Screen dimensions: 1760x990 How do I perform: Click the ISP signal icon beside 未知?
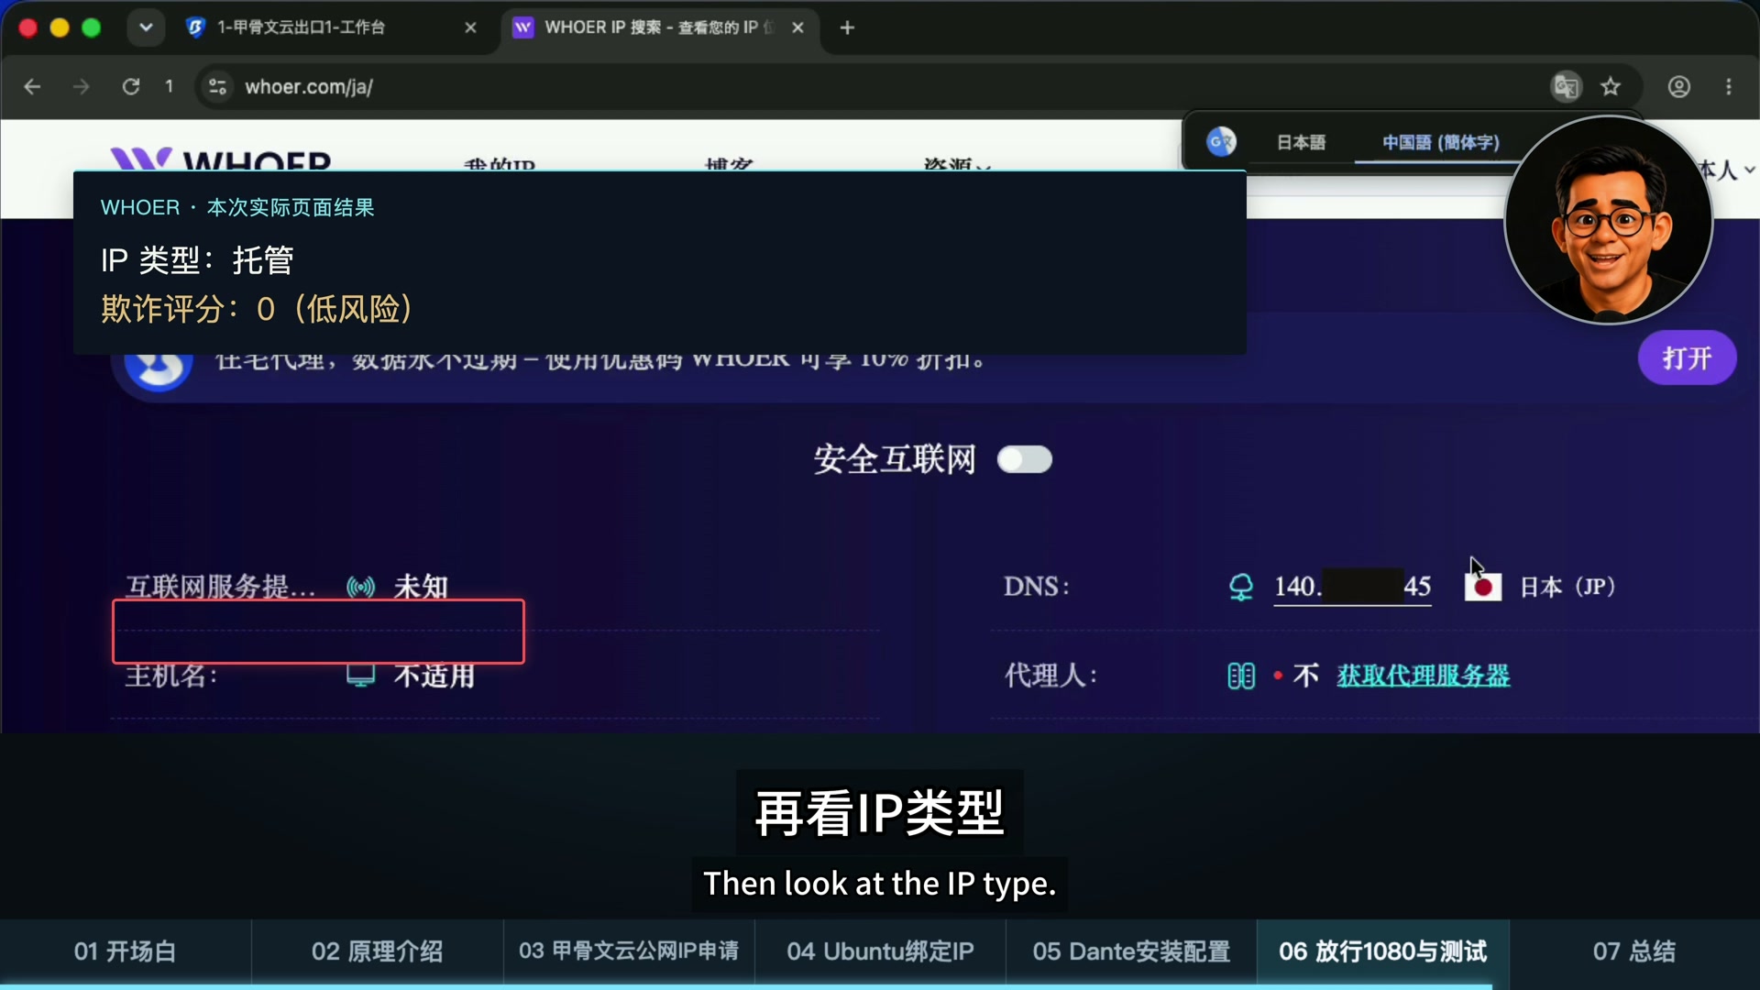click(360, 587)
